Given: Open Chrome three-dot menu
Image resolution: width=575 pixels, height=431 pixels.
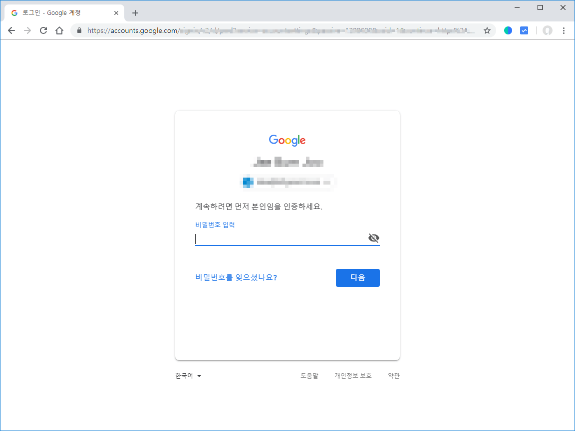Looking at the screenshot, I should pyautogui.click(x=564, y=30).
